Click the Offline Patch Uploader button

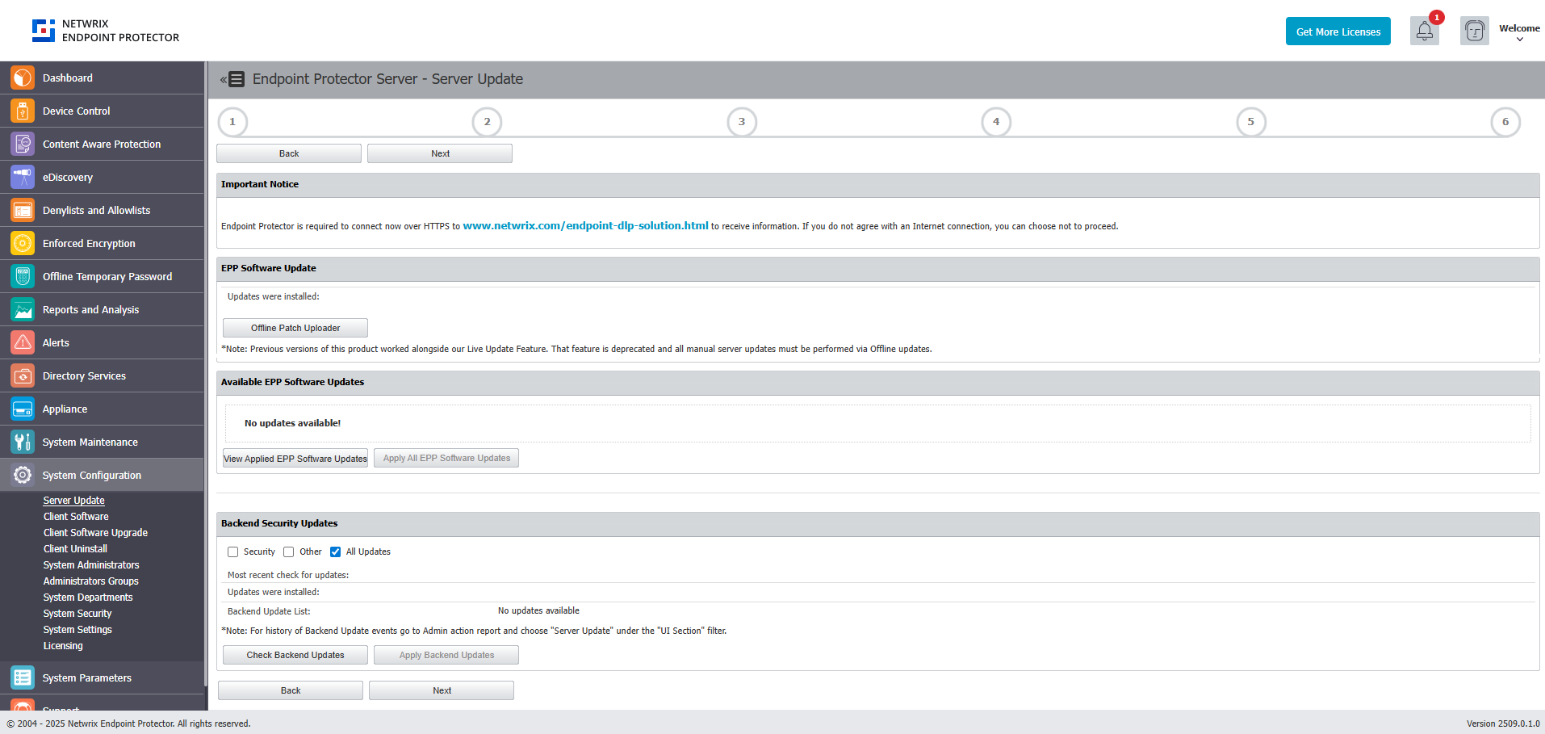(295, 327)
